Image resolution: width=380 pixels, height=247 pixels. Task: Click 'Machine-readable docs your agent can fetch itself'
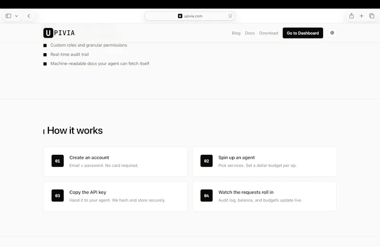100,64
